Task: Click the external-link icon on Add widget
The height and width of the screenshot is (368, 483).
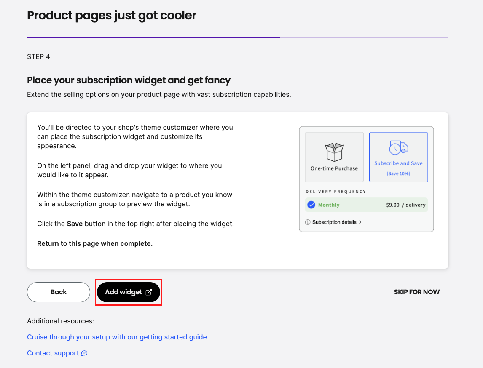Action: (148, 292)
